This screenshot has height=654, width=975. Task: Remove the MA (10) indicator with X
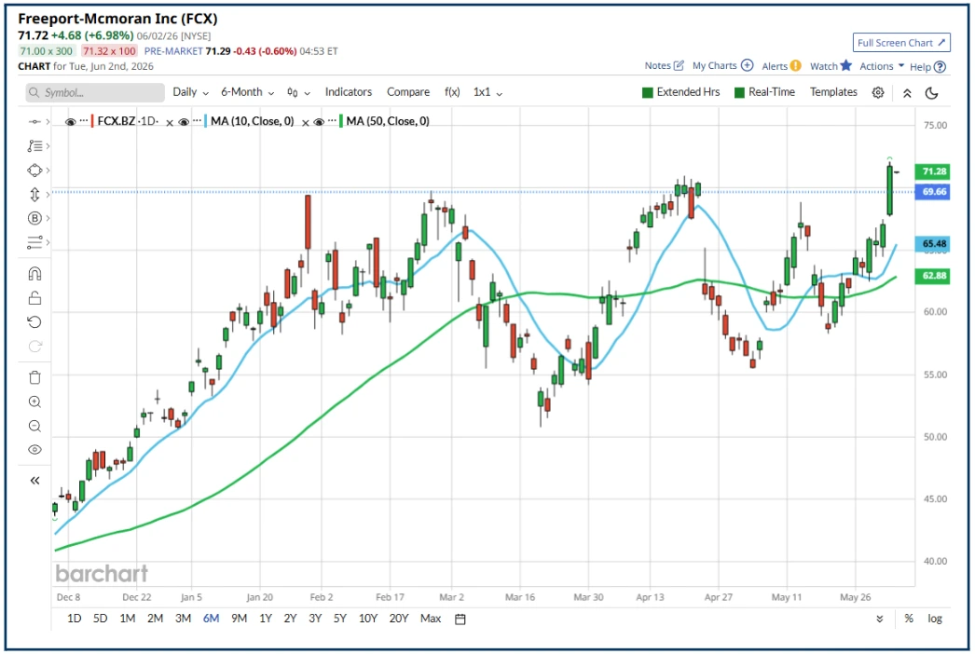click(x=306, y=123)
